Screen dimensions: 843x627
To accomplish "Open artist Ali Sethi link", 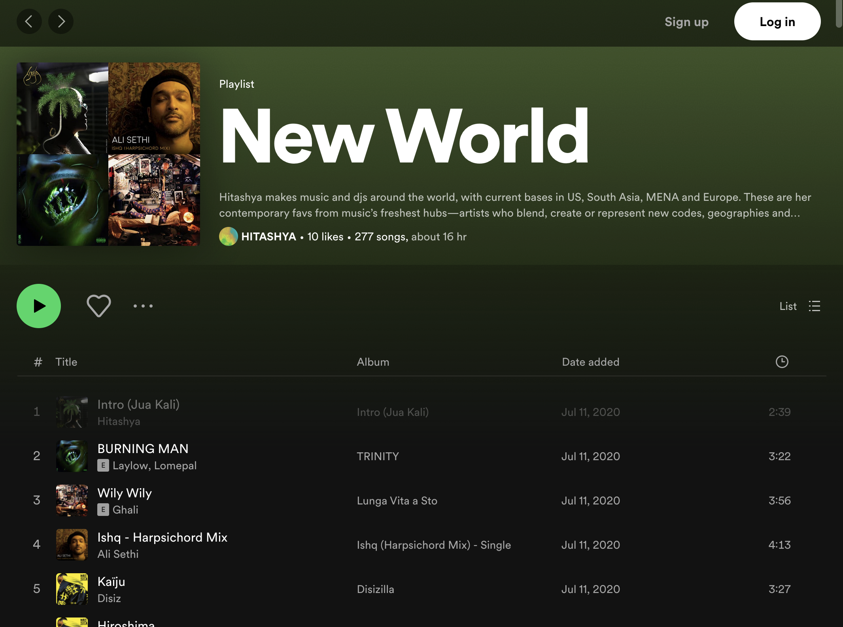I will [x=118, y=554].
